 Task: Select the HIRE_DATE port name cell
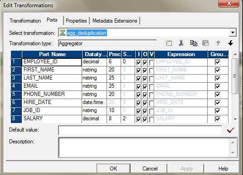pyautogui.click(x=52, y=103)
